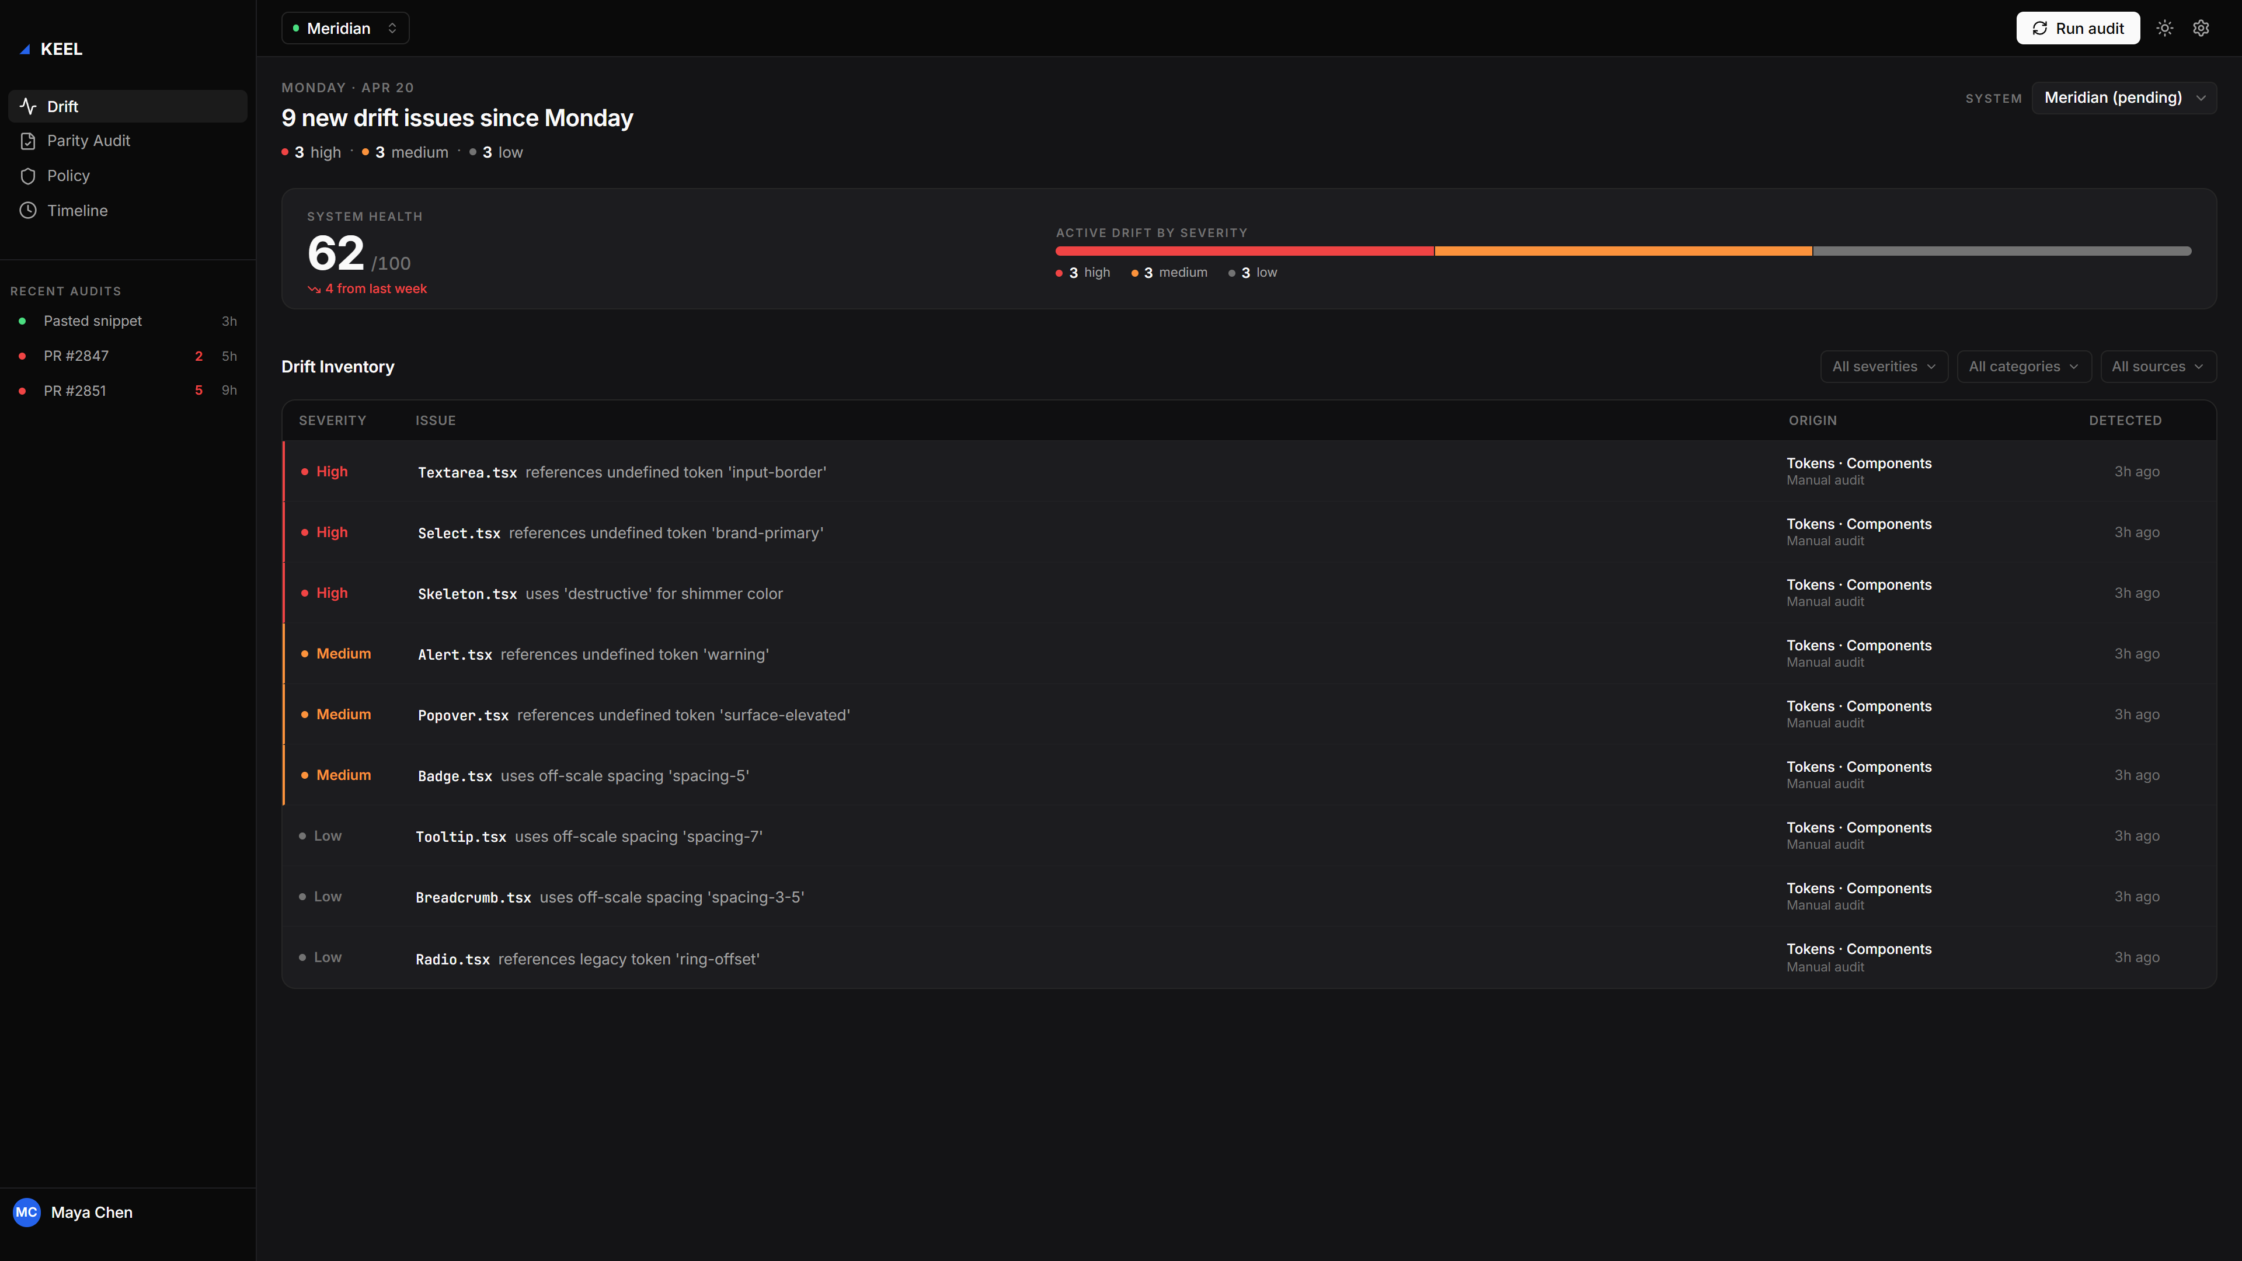Screen dimensions: 2242x1261
Task: Click green status dot beside Pasted snippet
Action: (22, 321)
